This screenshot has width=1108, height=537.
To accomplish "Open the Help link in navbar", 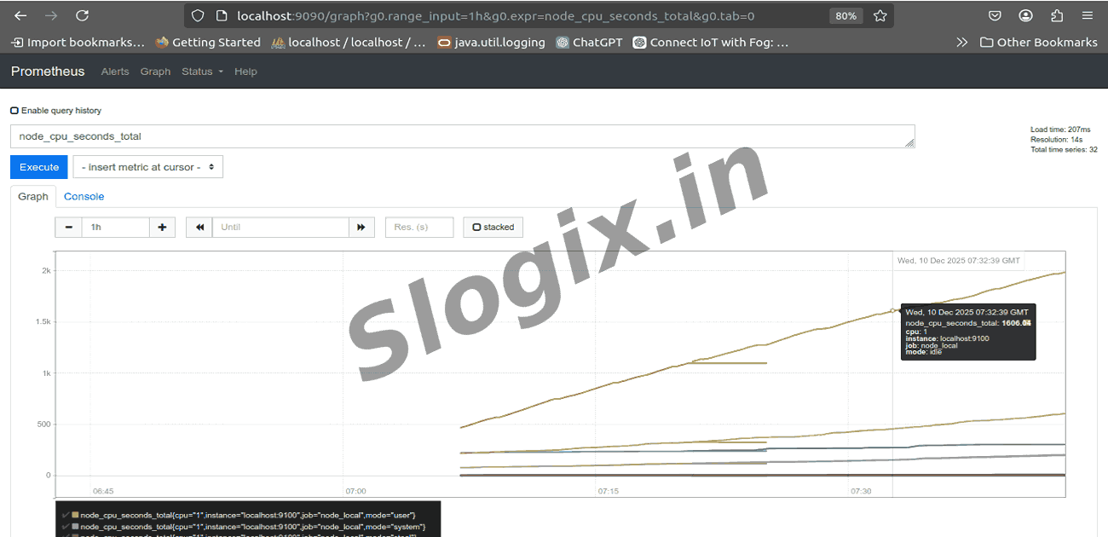I will [245, 72].
